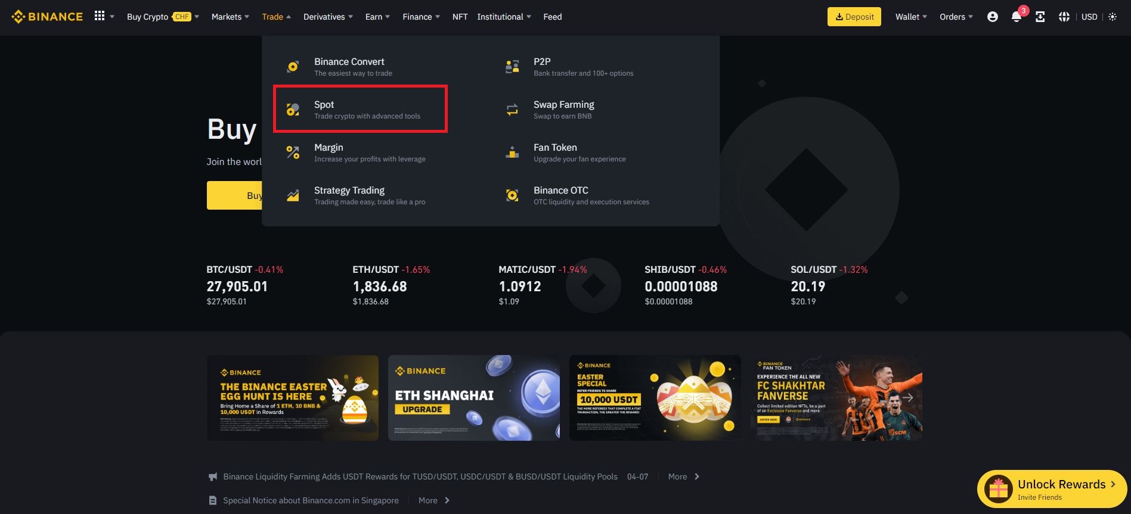The height and width of the screenshot is (514, 1131).
Task: Click the yellow Deposit button
Action: pyautogui.click(x=854, y=17)
